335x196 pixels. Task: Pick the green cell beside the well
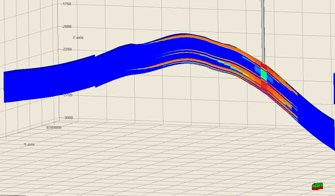[264, 75]
